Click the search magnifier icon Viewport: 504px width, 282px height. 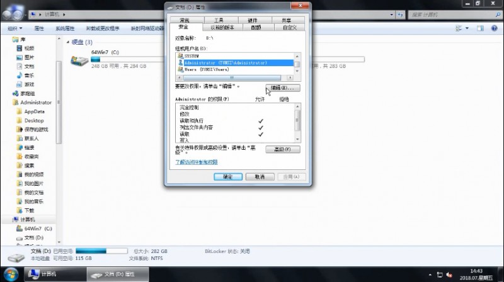coord(498,14)
